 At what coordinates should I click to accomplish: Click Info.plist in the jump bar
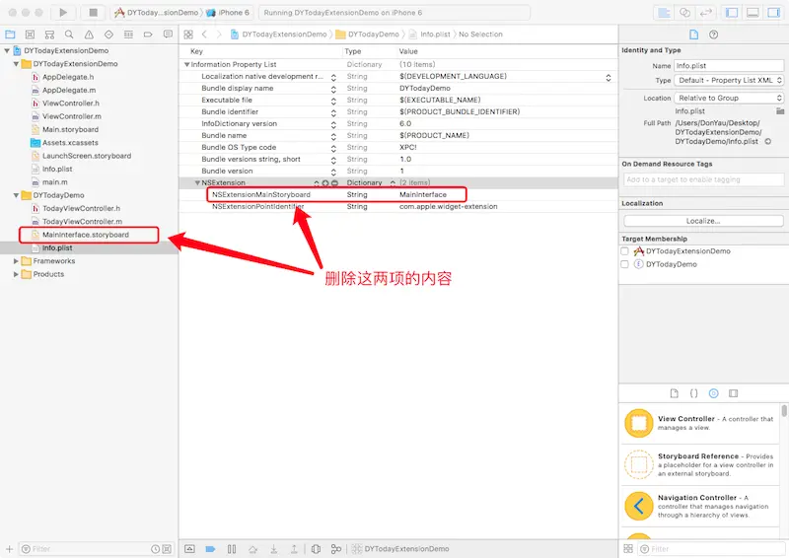(429, 35)
